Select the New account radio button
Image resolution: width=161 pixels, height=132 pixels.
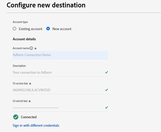[48, 29]
